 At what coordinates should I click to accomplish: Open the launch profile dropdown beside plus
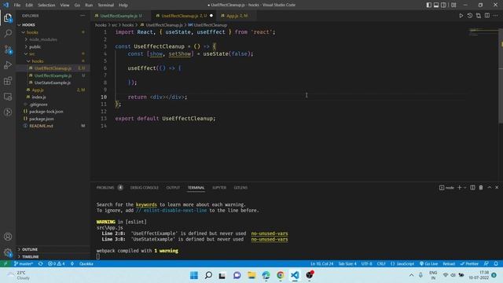[464, 188]
